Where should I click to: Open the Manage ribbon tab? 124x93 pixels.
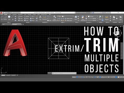tap(29, 14)
